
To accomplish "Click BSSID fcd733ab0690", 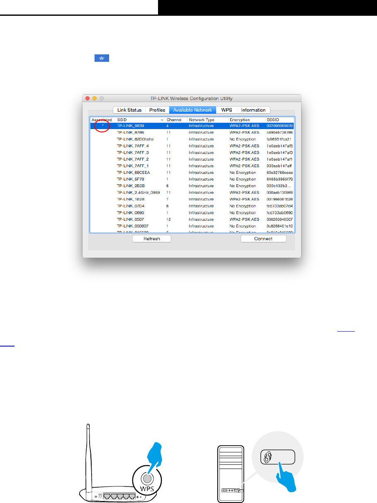I will coord(280,212).
